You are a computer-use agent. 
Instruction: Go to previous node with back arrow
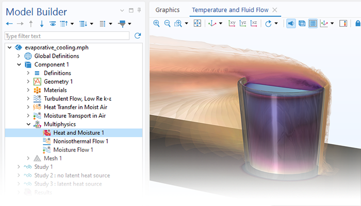click(x=9, y=24)
